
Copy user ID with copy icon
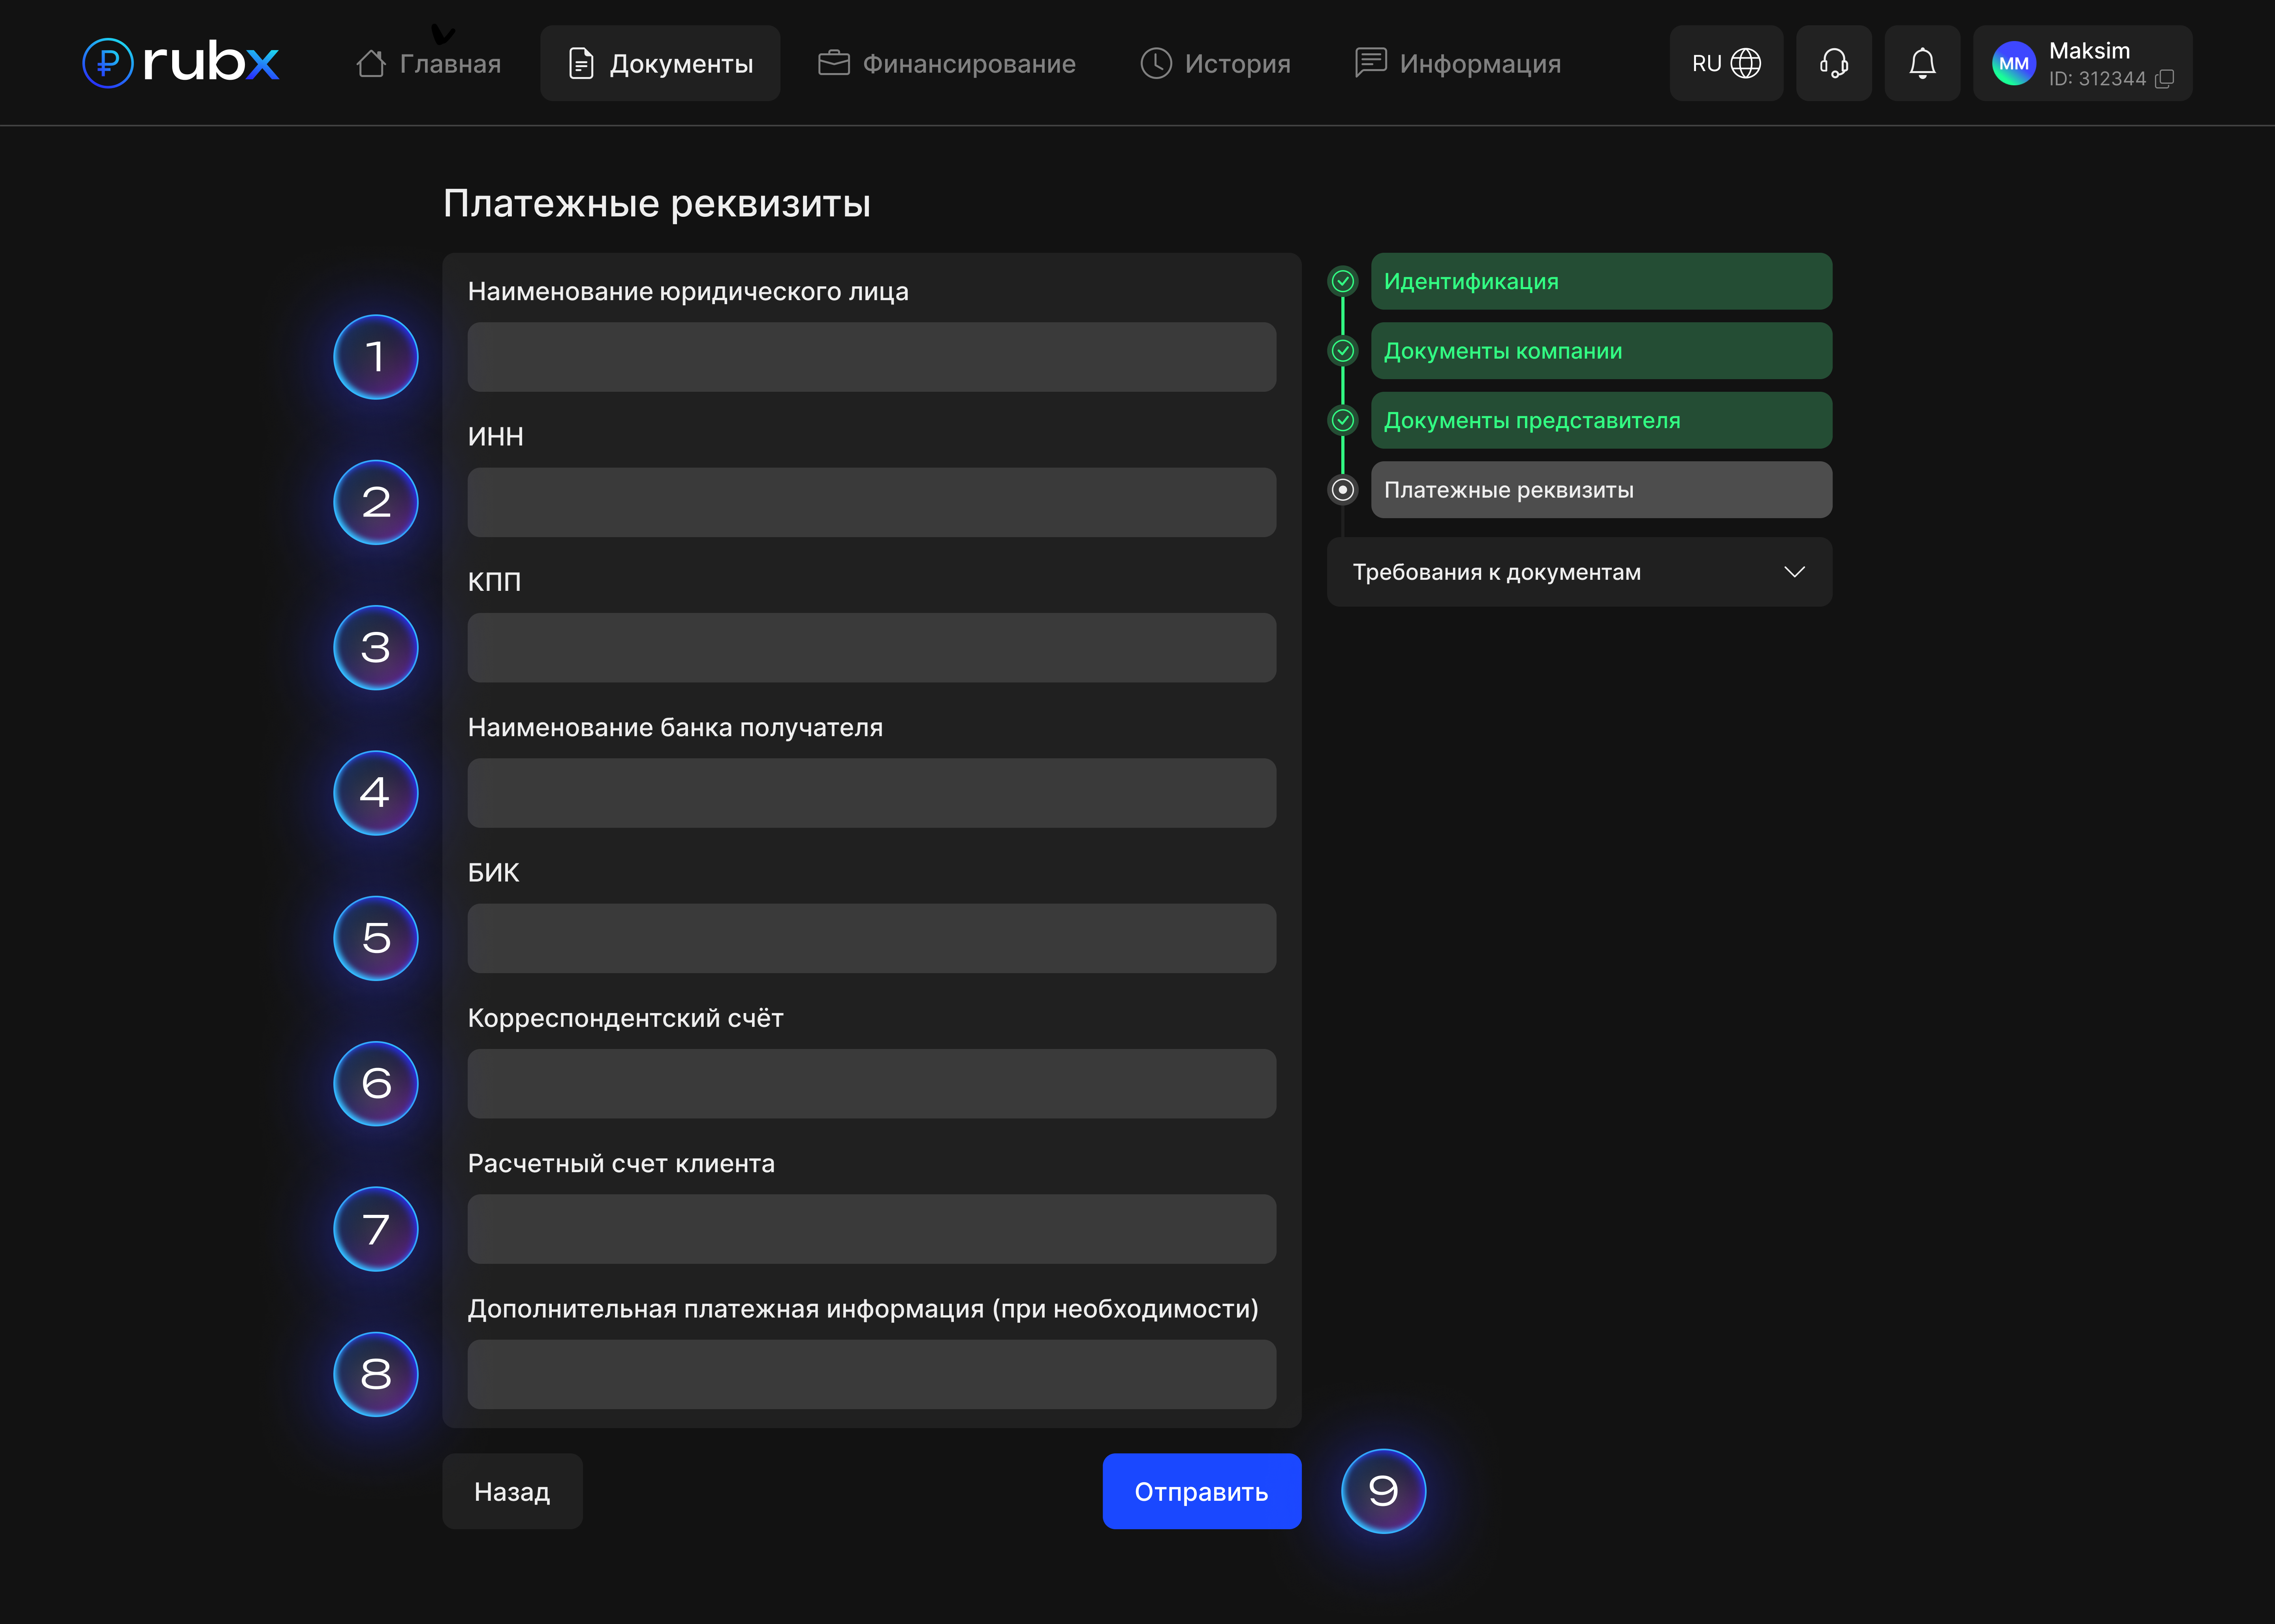pos(2164,79)
